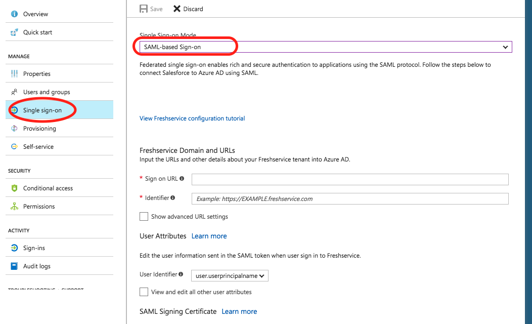The height and width of the screenshot is (324, 532).
Task: Click the Save label in toolbar
Action: tap(156, 9)
